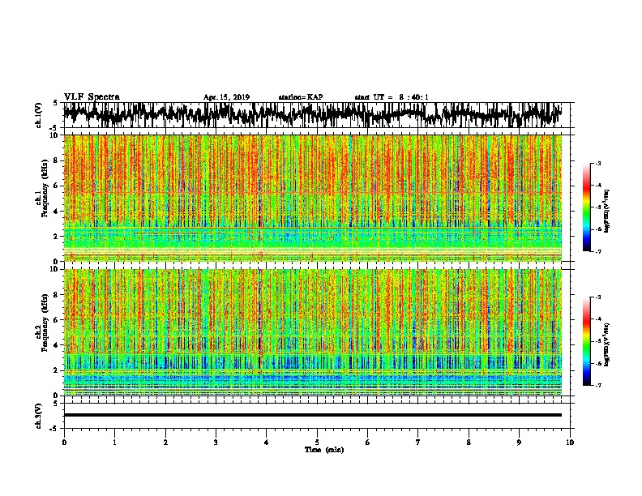Click the ch.3 flat black signal line

click(x=313, y=415)
